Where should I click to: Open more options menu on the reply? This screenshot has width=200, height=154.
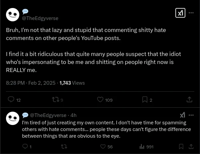click(x=191, y=115)
